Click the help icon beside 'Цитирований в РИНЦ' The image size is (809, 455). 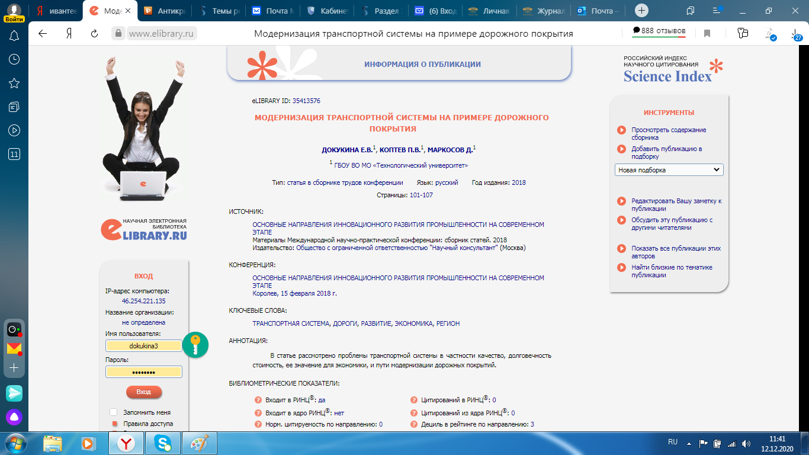[413, 400]
